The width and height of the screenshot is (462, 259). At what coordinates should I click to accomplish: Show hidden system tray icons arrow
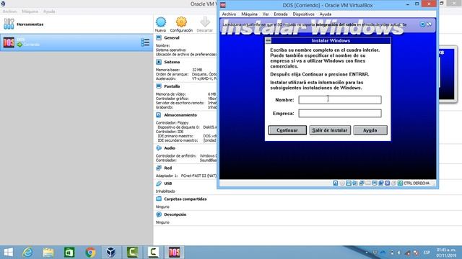coord(367,253)
